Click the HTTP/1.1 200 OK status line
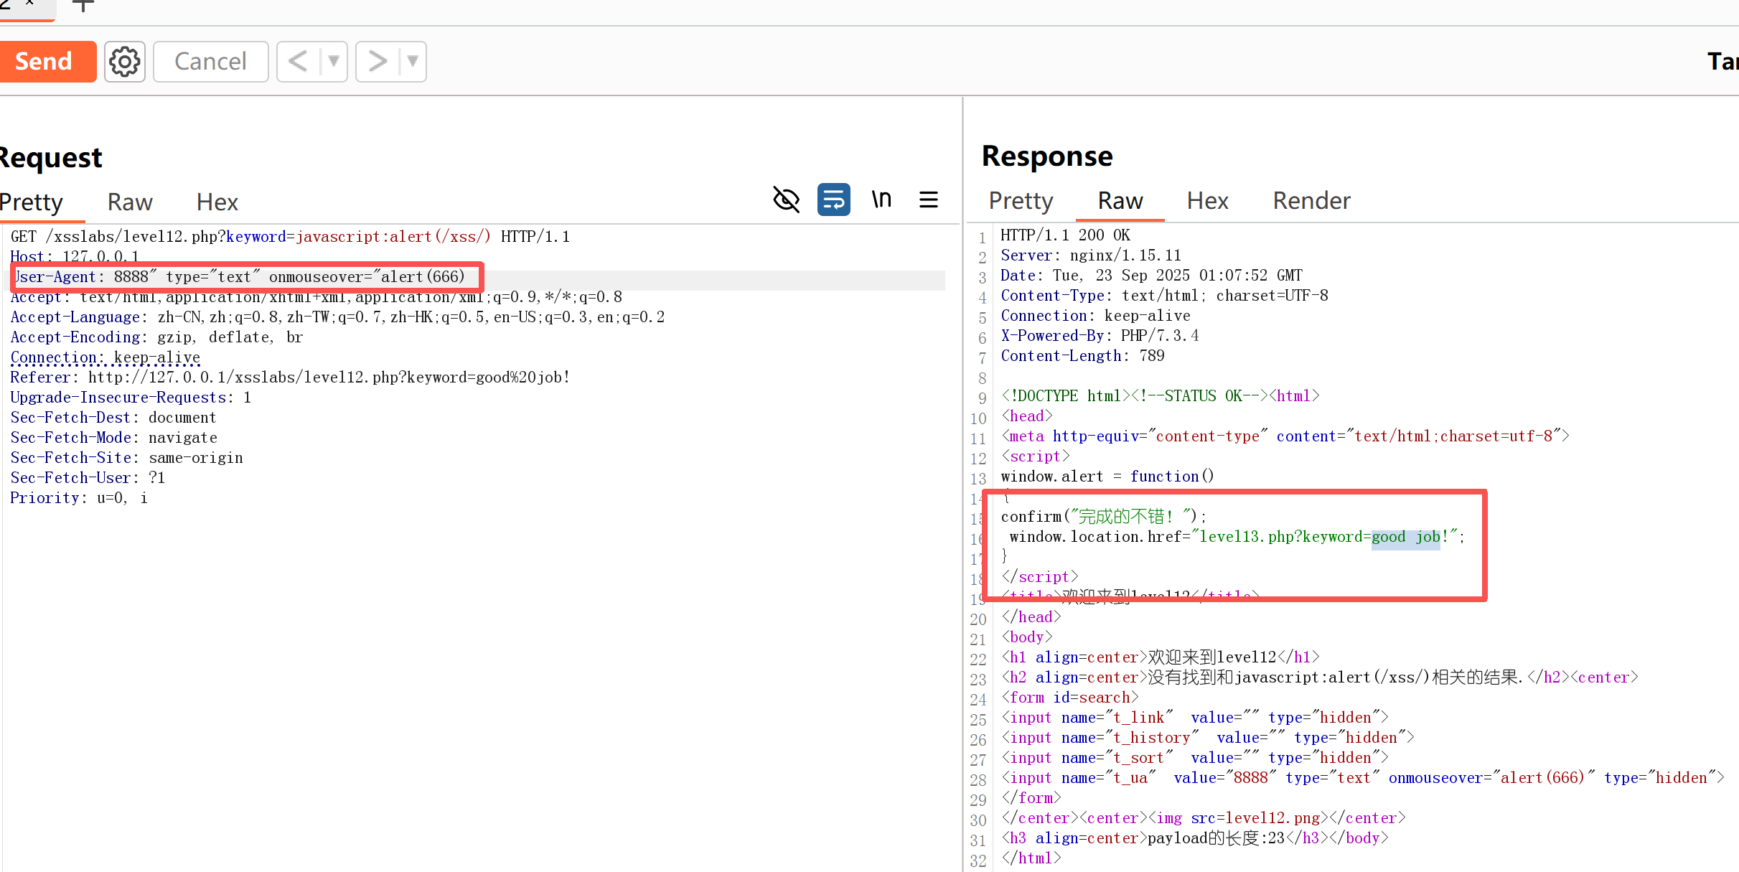Image resolution: width=1739 pixels, height=872 pixels. 1065,235
